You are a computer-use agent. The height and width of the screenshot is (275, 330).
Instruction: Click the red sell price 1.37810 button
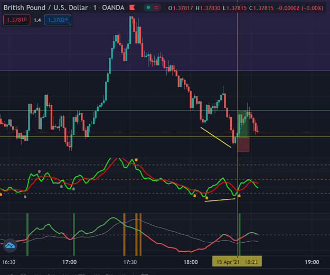click(x=16, y=20)
